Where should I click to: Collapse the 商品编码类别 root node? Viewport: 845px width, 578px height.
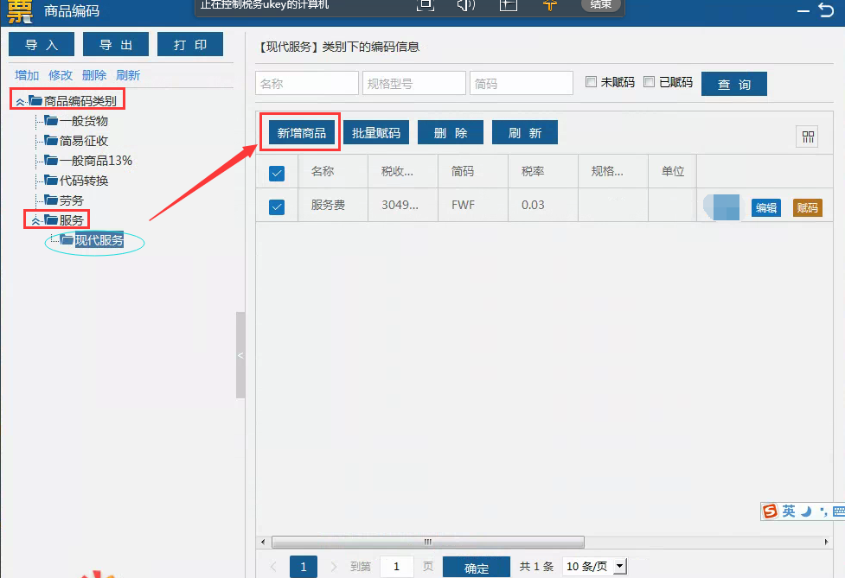click(20, 101)
